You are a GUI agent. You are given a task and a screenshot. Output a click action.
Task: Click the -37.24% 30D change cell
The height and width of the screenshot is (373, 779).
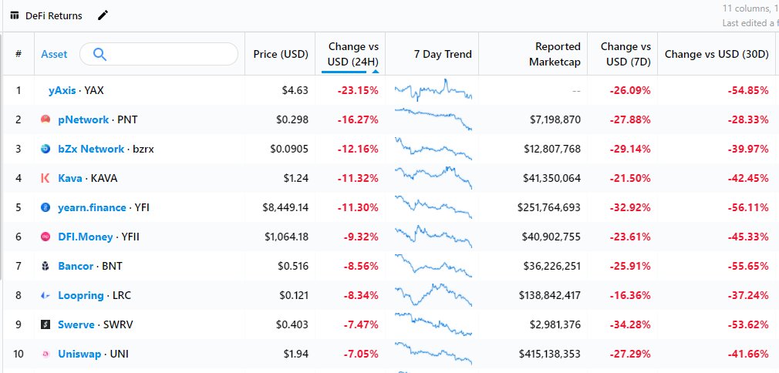pyautogui.click(x=748, y=295)
